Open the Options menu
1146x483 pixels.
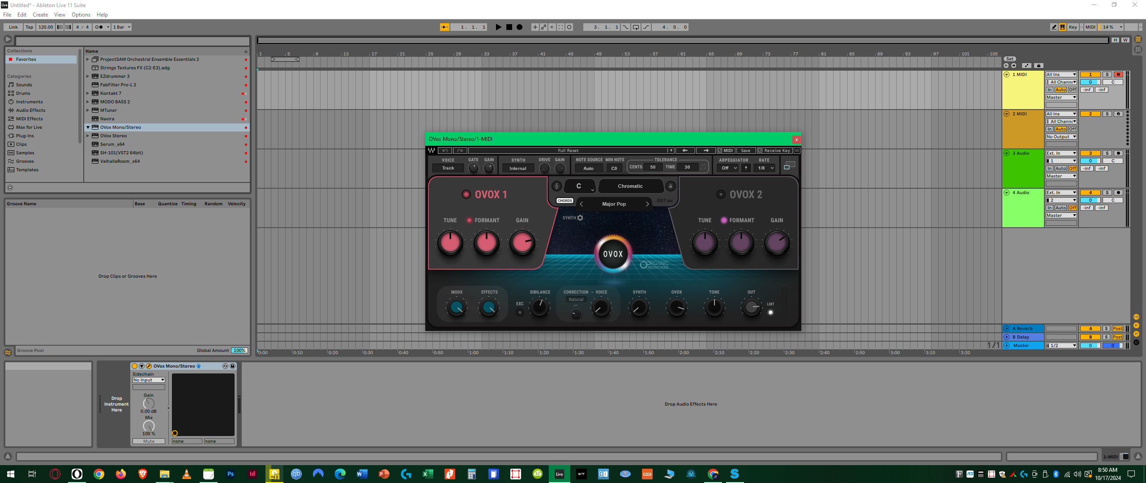[81, 15]
